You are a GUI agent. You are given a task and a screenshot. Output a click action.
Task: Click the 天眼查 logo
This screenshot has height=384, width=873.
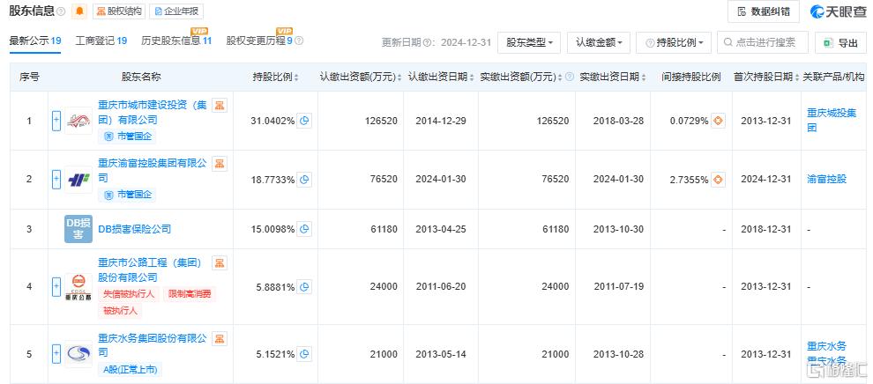click(838, 11)
